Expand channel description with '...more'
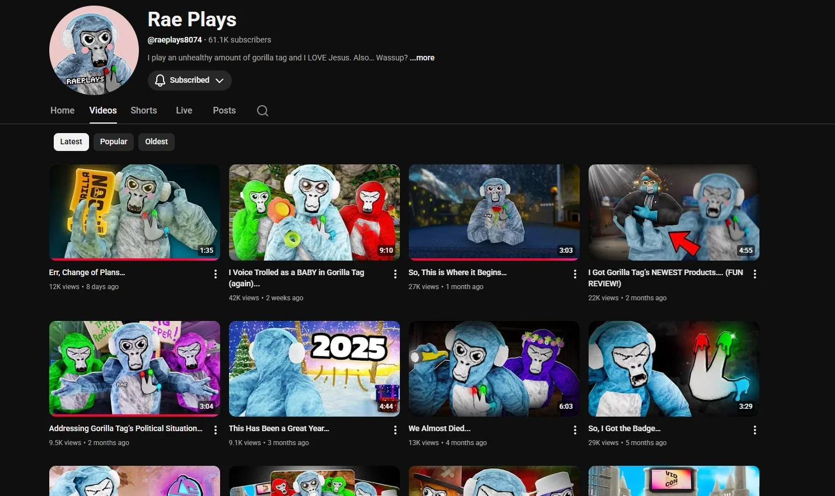Viewport: 835px width, 496px height. [x=422, y=58]
